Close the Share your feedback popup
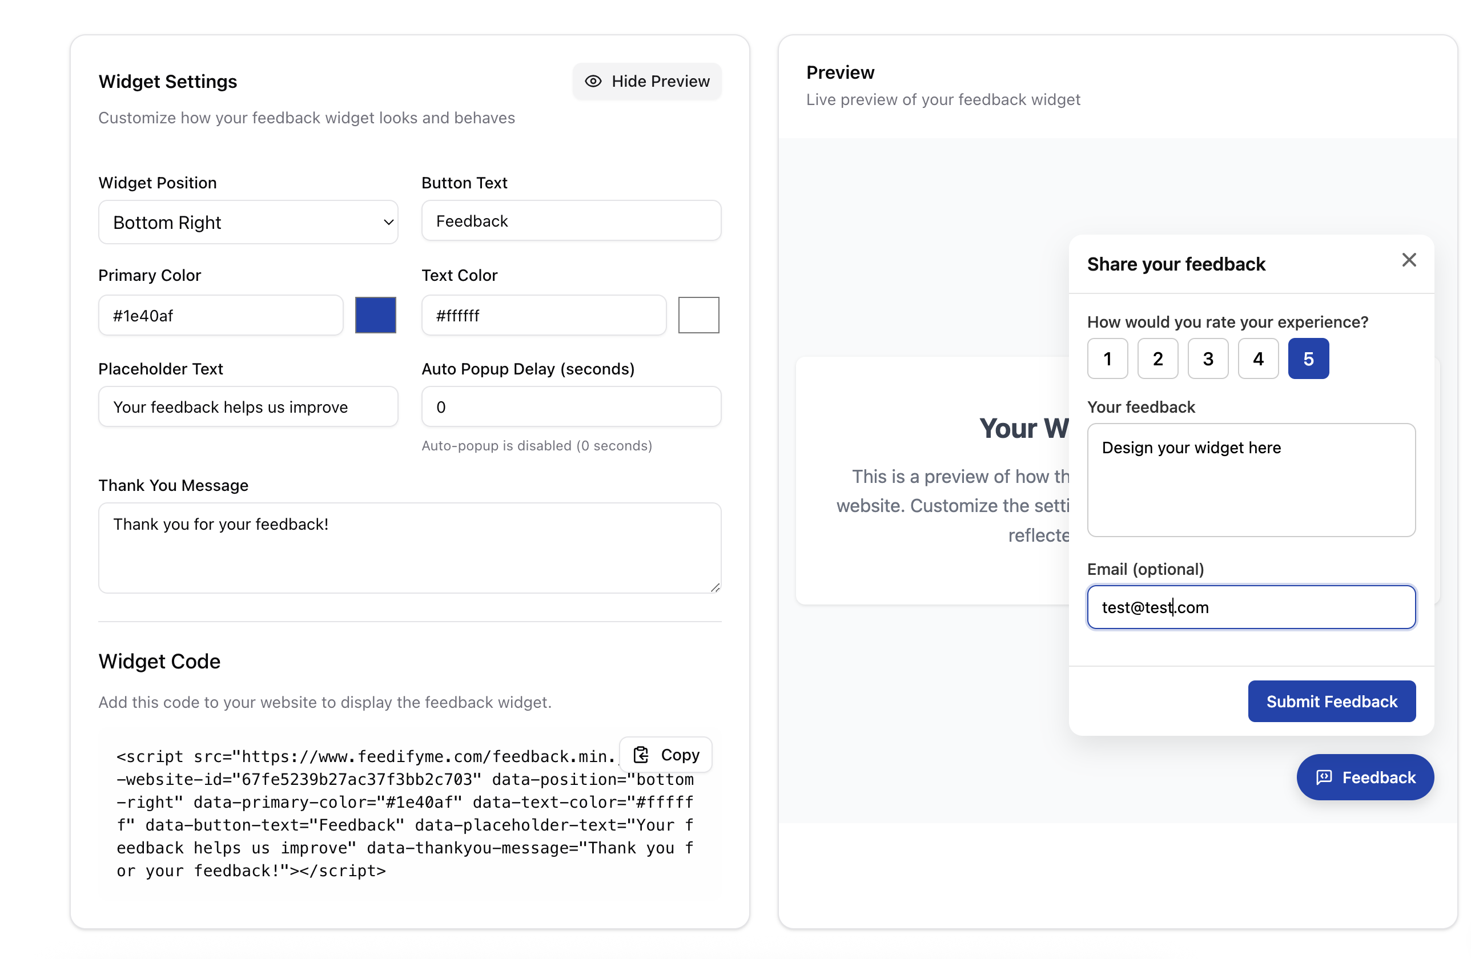This screenshot has width=1471, height=959. coord(1409,260)
